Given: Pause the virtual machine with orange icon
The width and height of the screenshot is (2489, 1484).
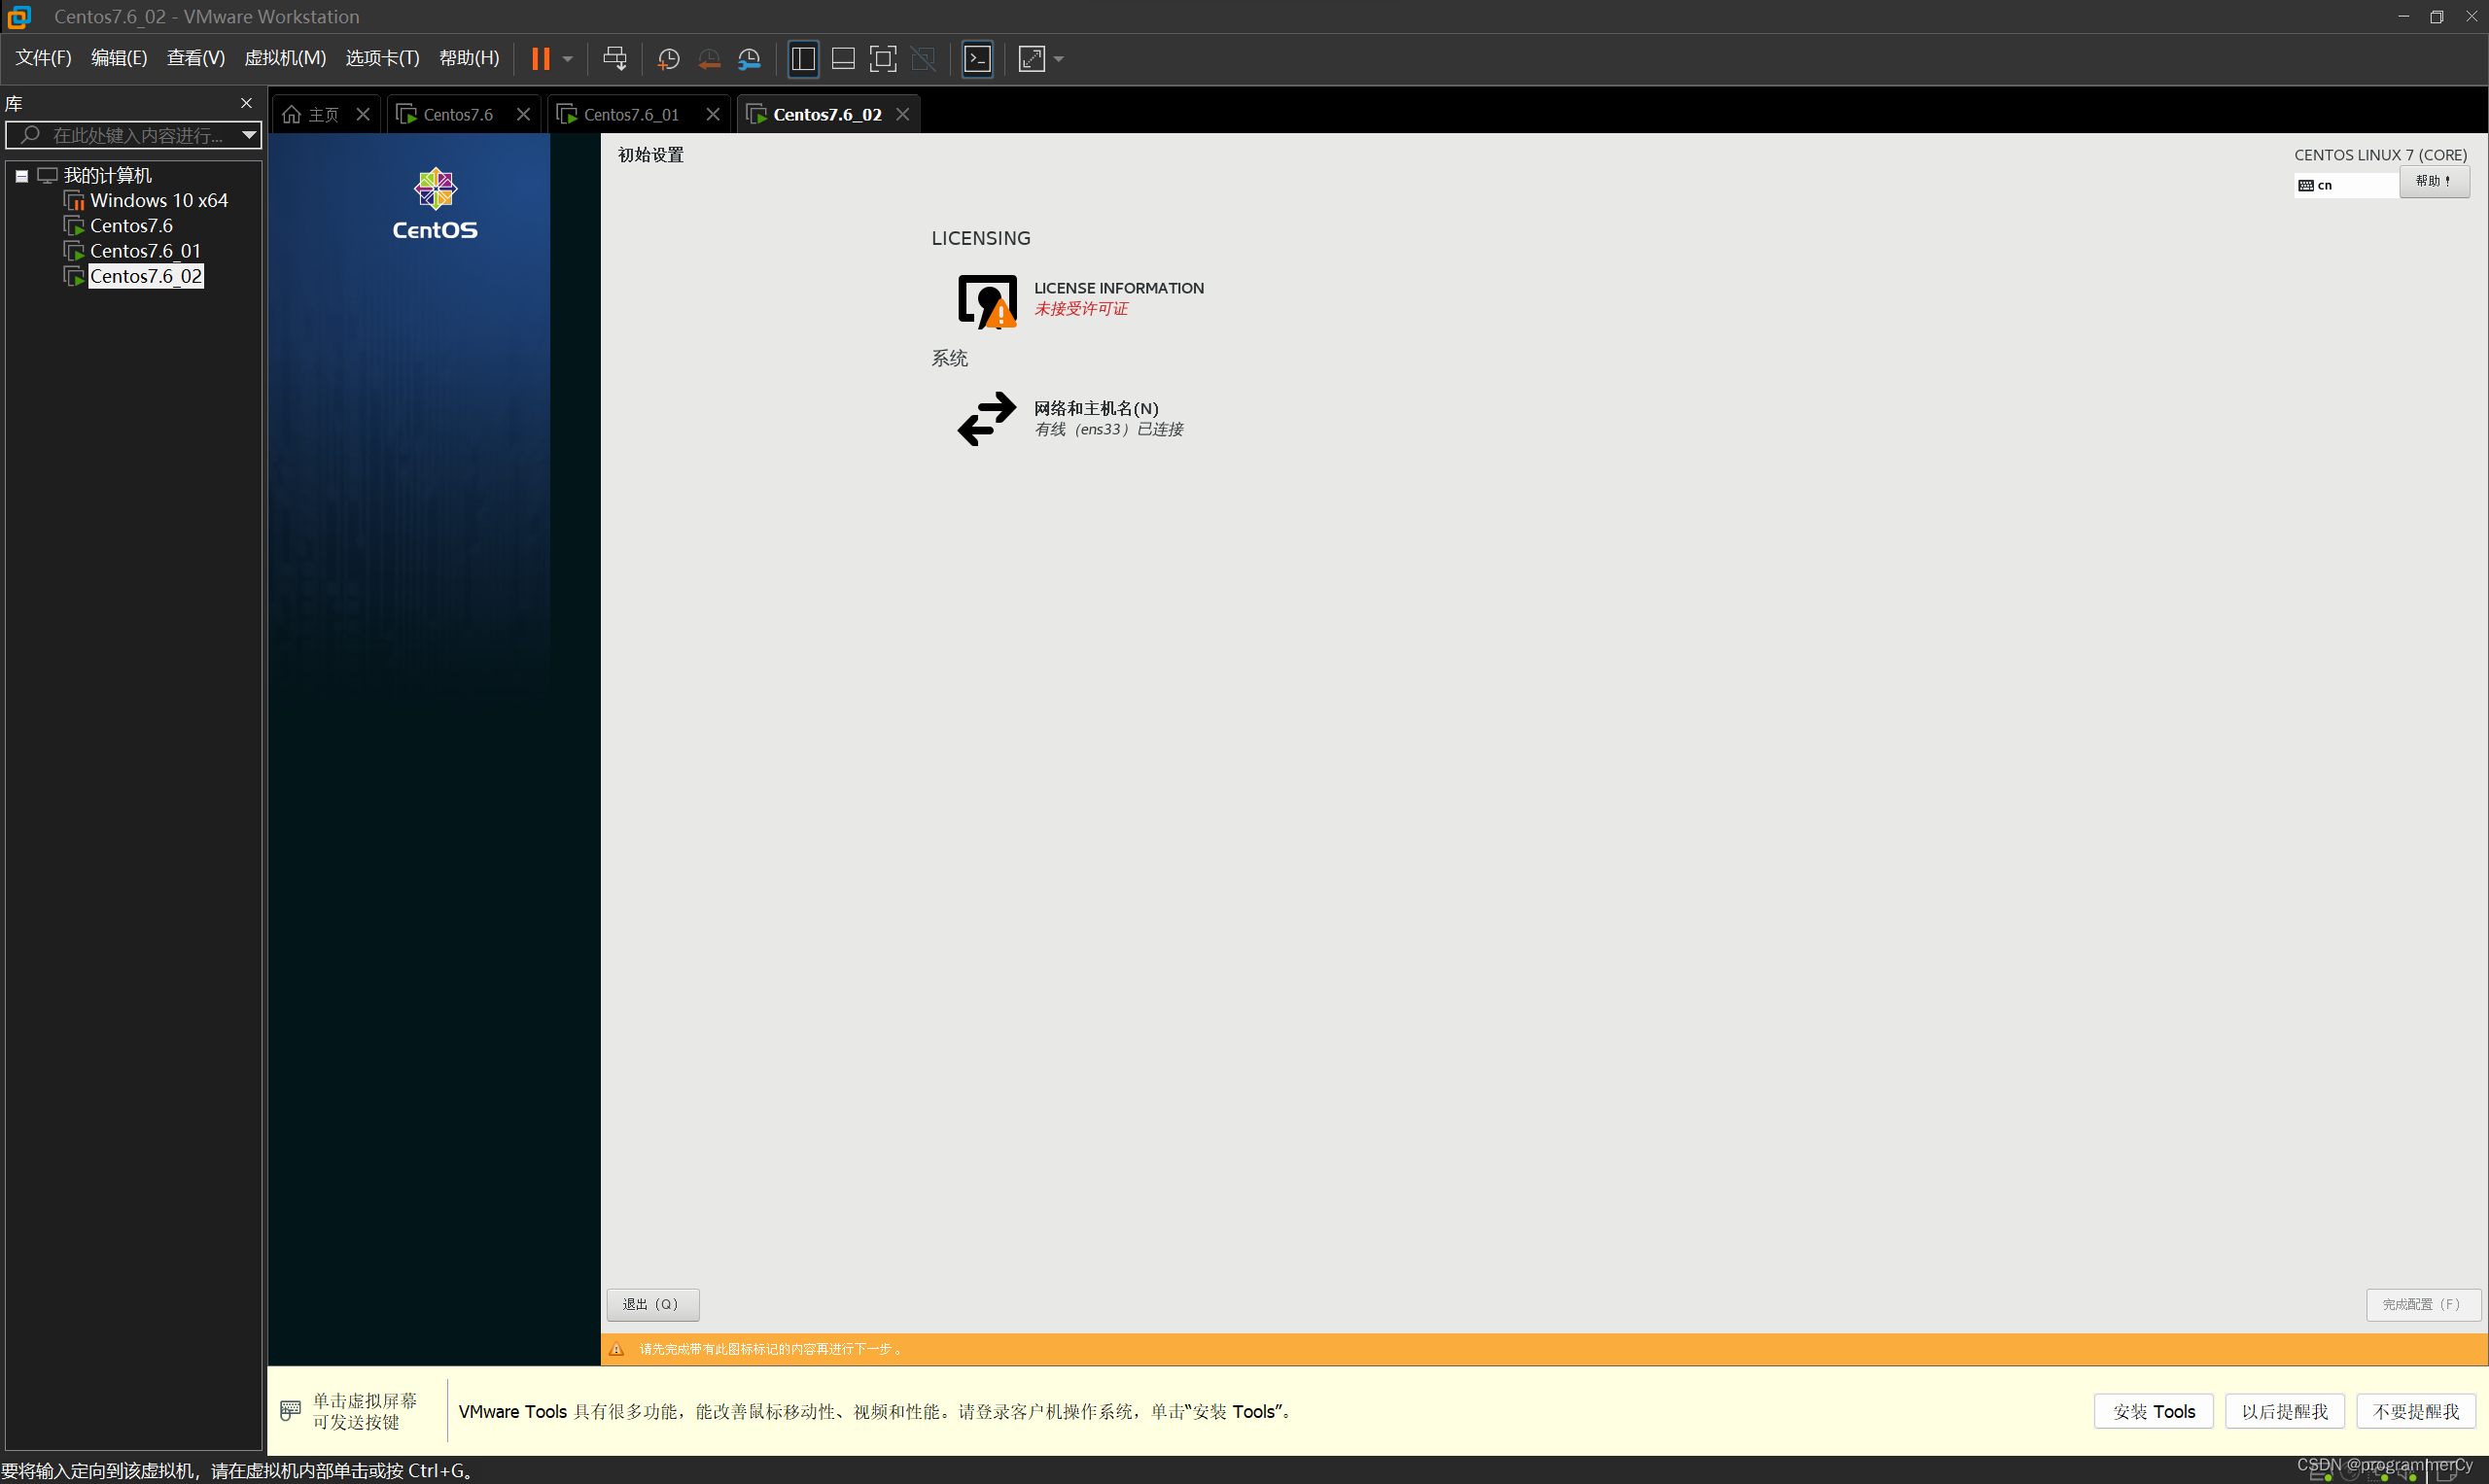Looking at the screenshot, I should pos(541,59).
